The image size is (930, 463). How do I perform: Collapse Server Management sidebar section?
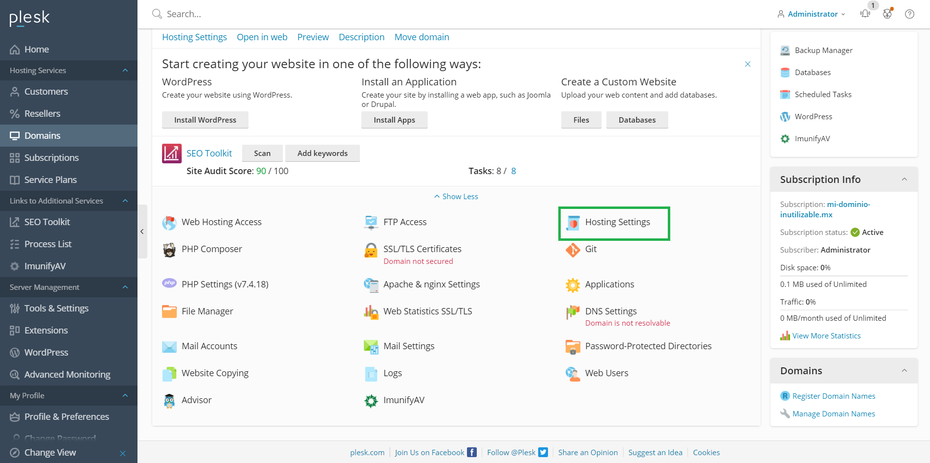(x=125, y=287)
